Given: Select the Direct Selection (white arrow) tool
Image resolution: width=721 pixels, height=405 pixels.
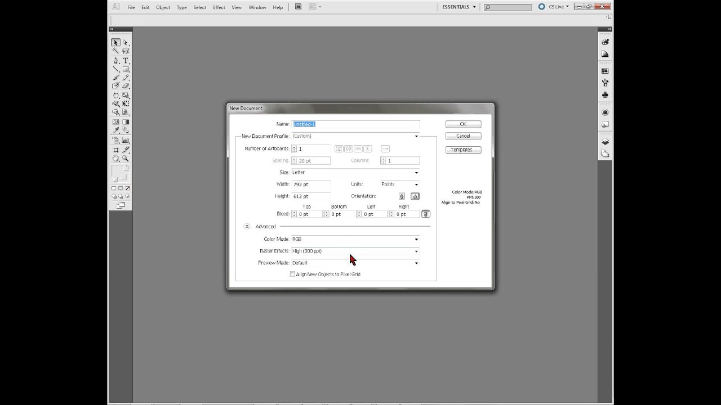Looking at the screenshot, I should pyautogui.click(x=126, y=42).
